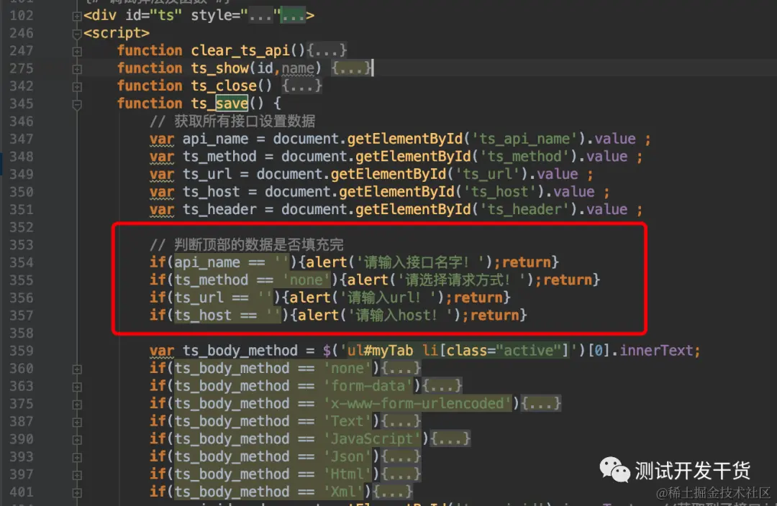Click line number 102 in gutter
Screen dimensions: 777x506
click(x=22, y=15)
